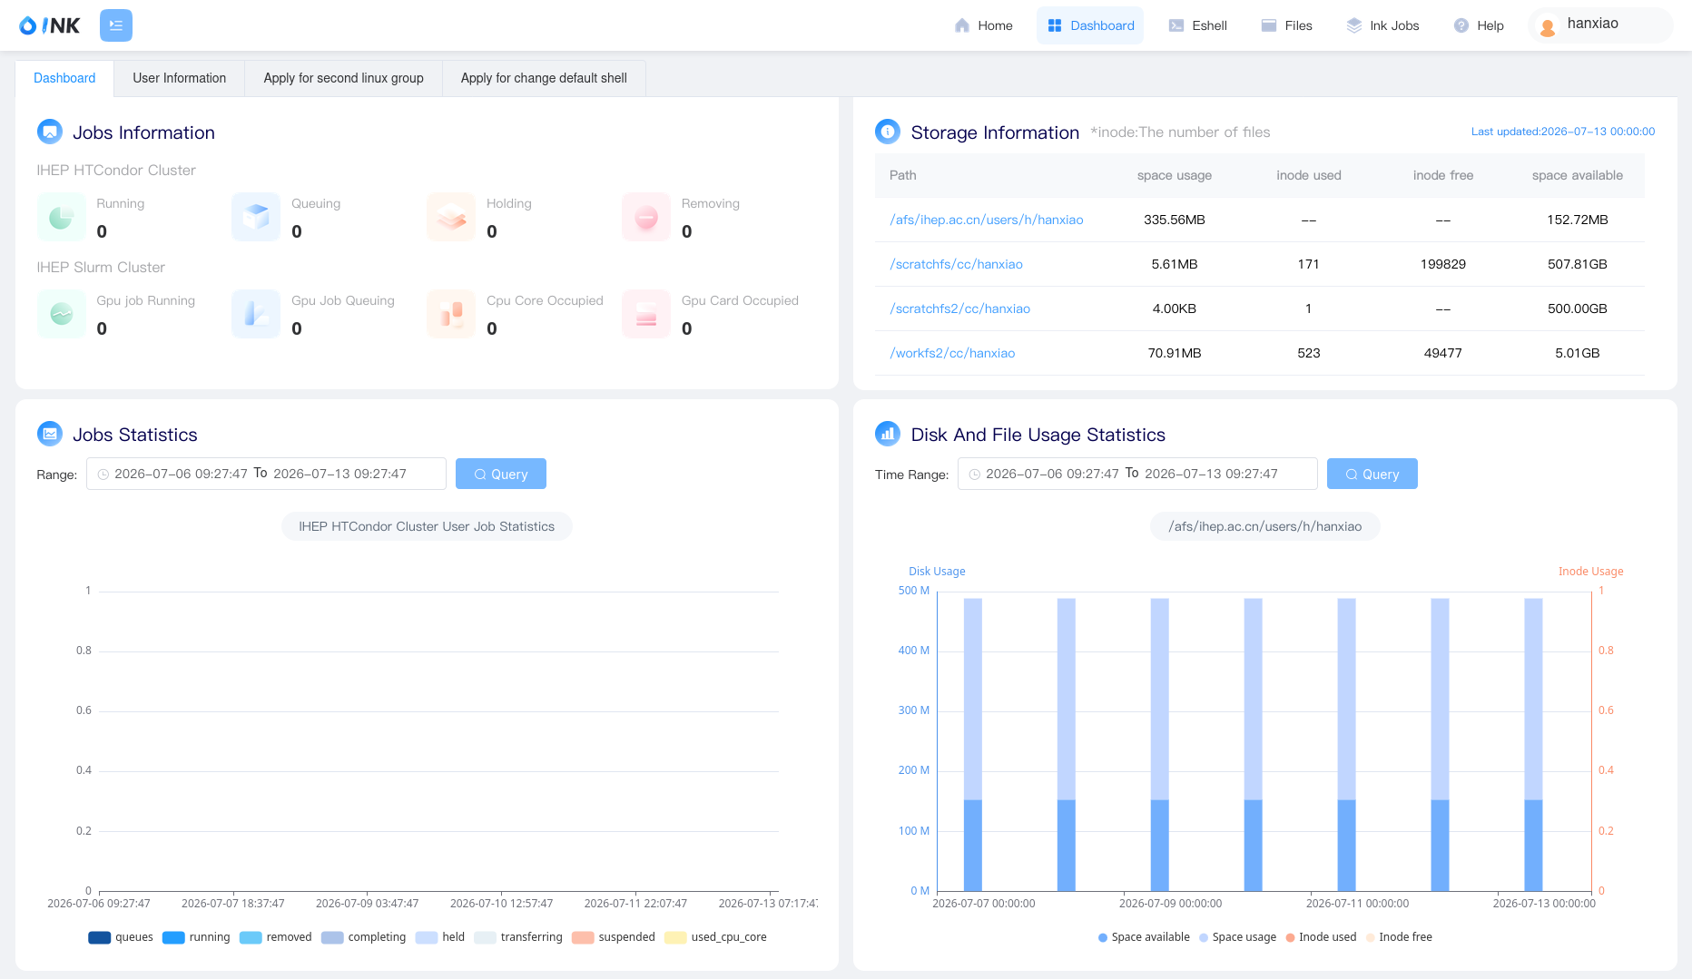This screenshot has width=1692, height=979.
Task: Toggle the queues legend swatch
Action: (99, 937)
